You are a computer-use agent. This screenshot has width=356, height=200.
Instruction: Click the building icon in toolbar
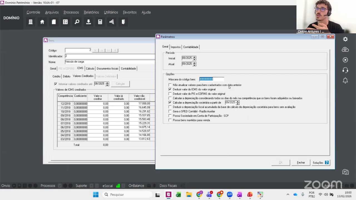(x=31, y=22)
